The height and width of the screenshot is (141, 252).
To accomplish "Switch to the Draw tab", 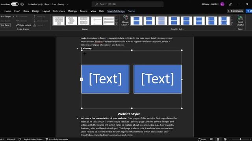I will tap(26, 11).
